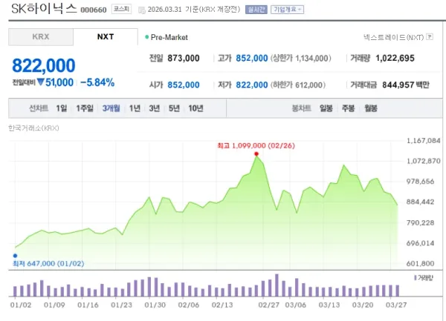Click the 한국거래소(KRX) chart label
The height and width of the screenshot is (321, 446).
[33, 128]
